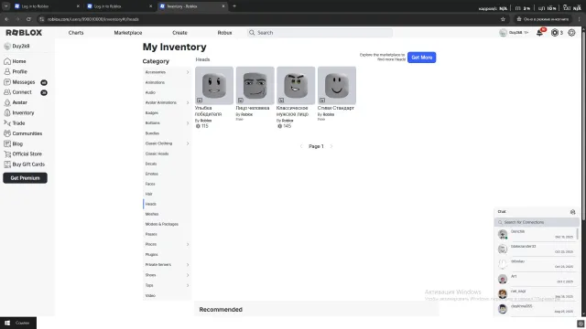
Task: Open a new browser tab
Action: click(234, 6)
